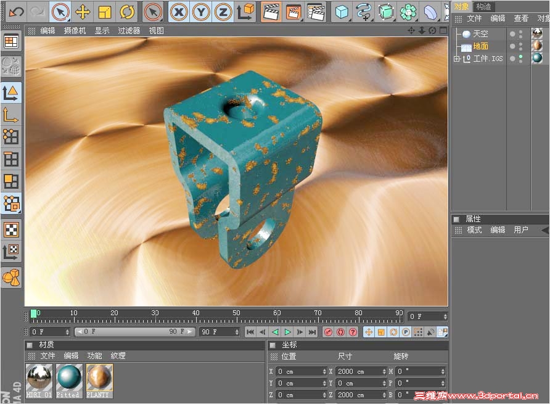550x404 pixels.
Task: Open the viewport 过滤器 menu
Action: 129,31
